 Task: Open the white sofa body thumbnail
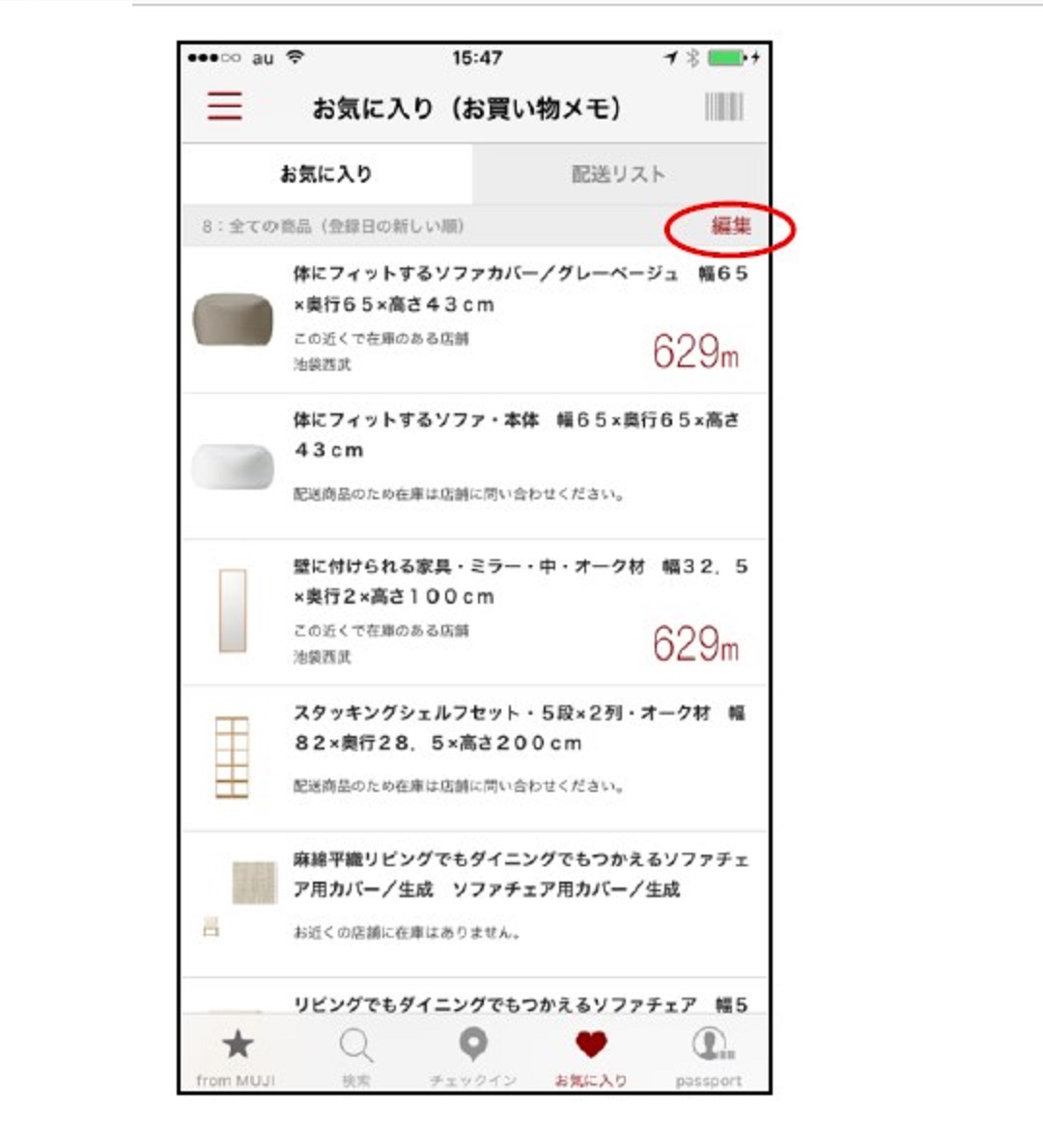point(233,466)
